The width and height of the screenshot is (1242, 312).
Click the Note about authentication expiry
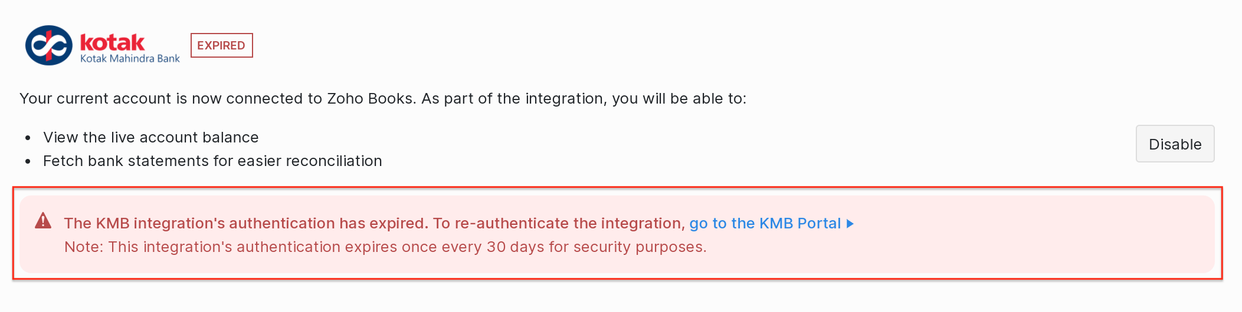tap(385, 247)
